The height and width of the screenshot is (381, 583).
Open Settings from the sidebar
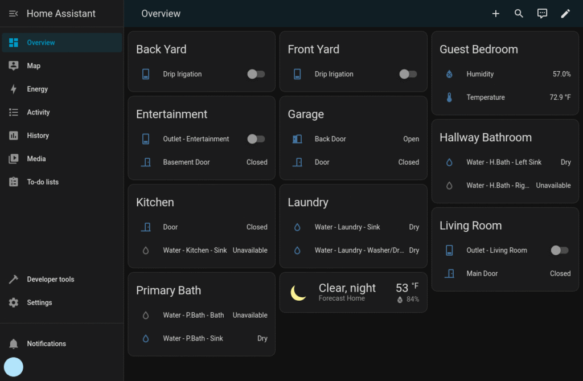click(x=39, y=302)
